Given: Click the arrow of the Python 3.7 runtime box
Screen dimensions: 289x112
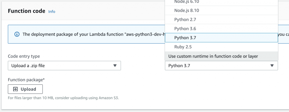Looking at the screenshot, I should pos(272,65).
